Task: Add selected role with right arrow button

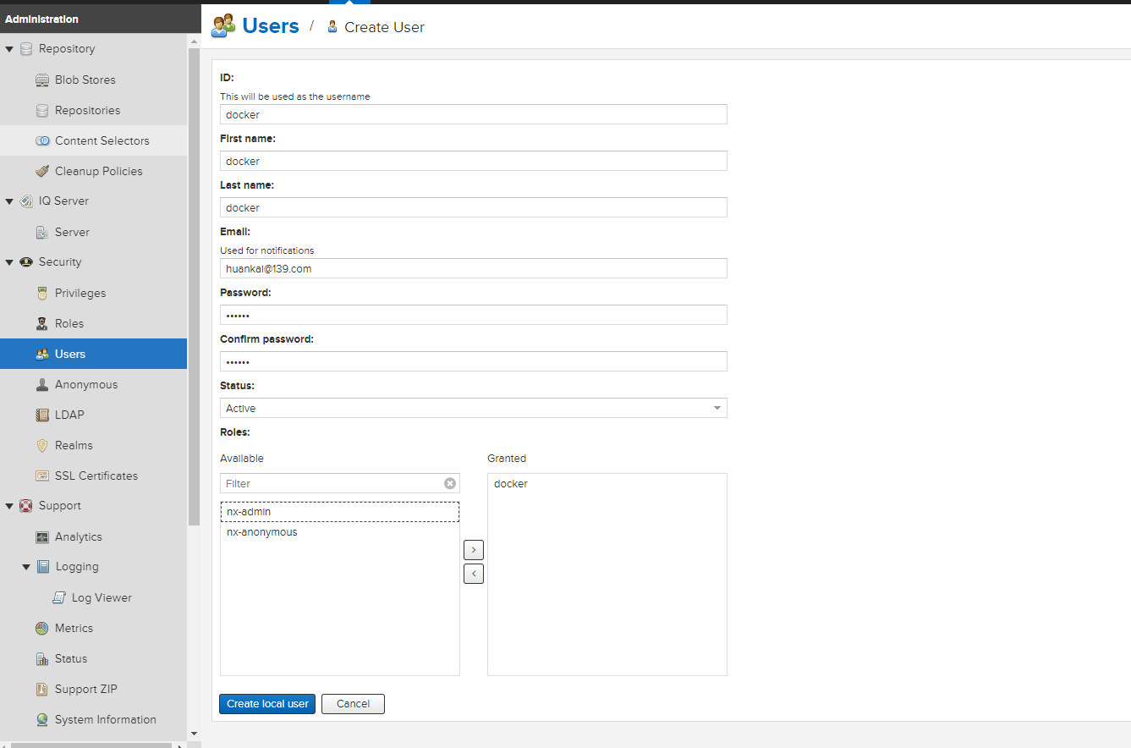Action: click(x=474, y=550)
